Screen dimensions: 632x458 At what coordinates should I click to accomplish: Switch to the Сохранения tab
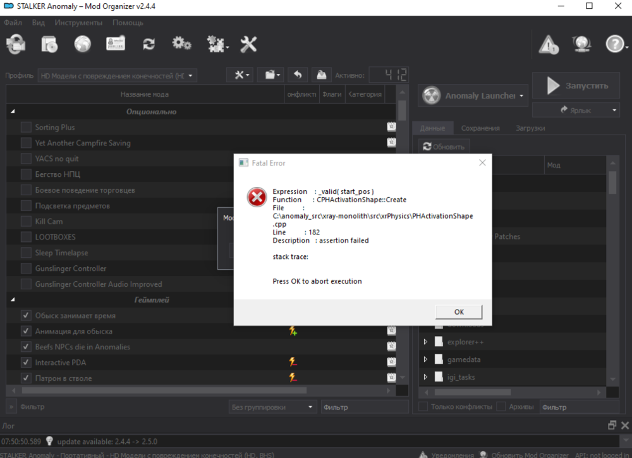pyautogui.click(x=480, y=128)
